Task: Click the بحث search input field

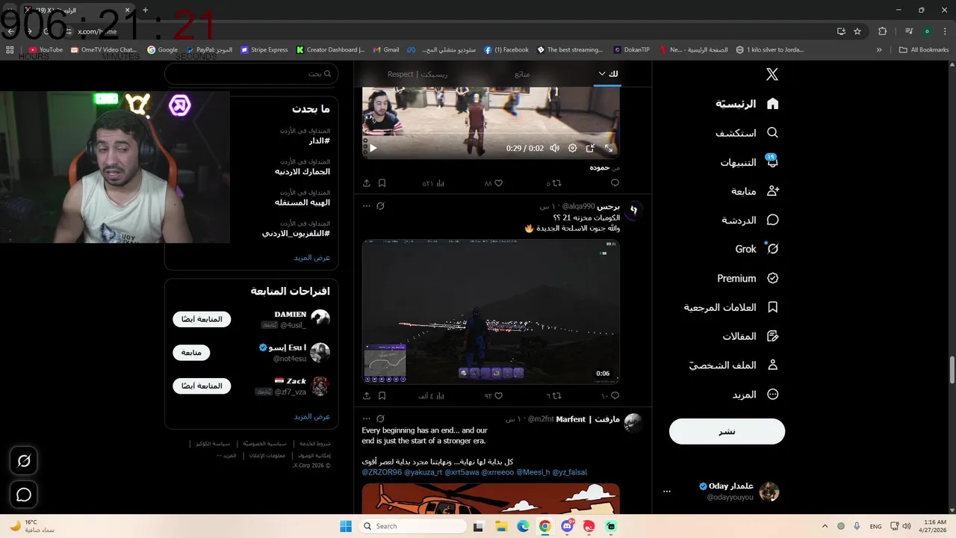Action: tap(251, 74)
